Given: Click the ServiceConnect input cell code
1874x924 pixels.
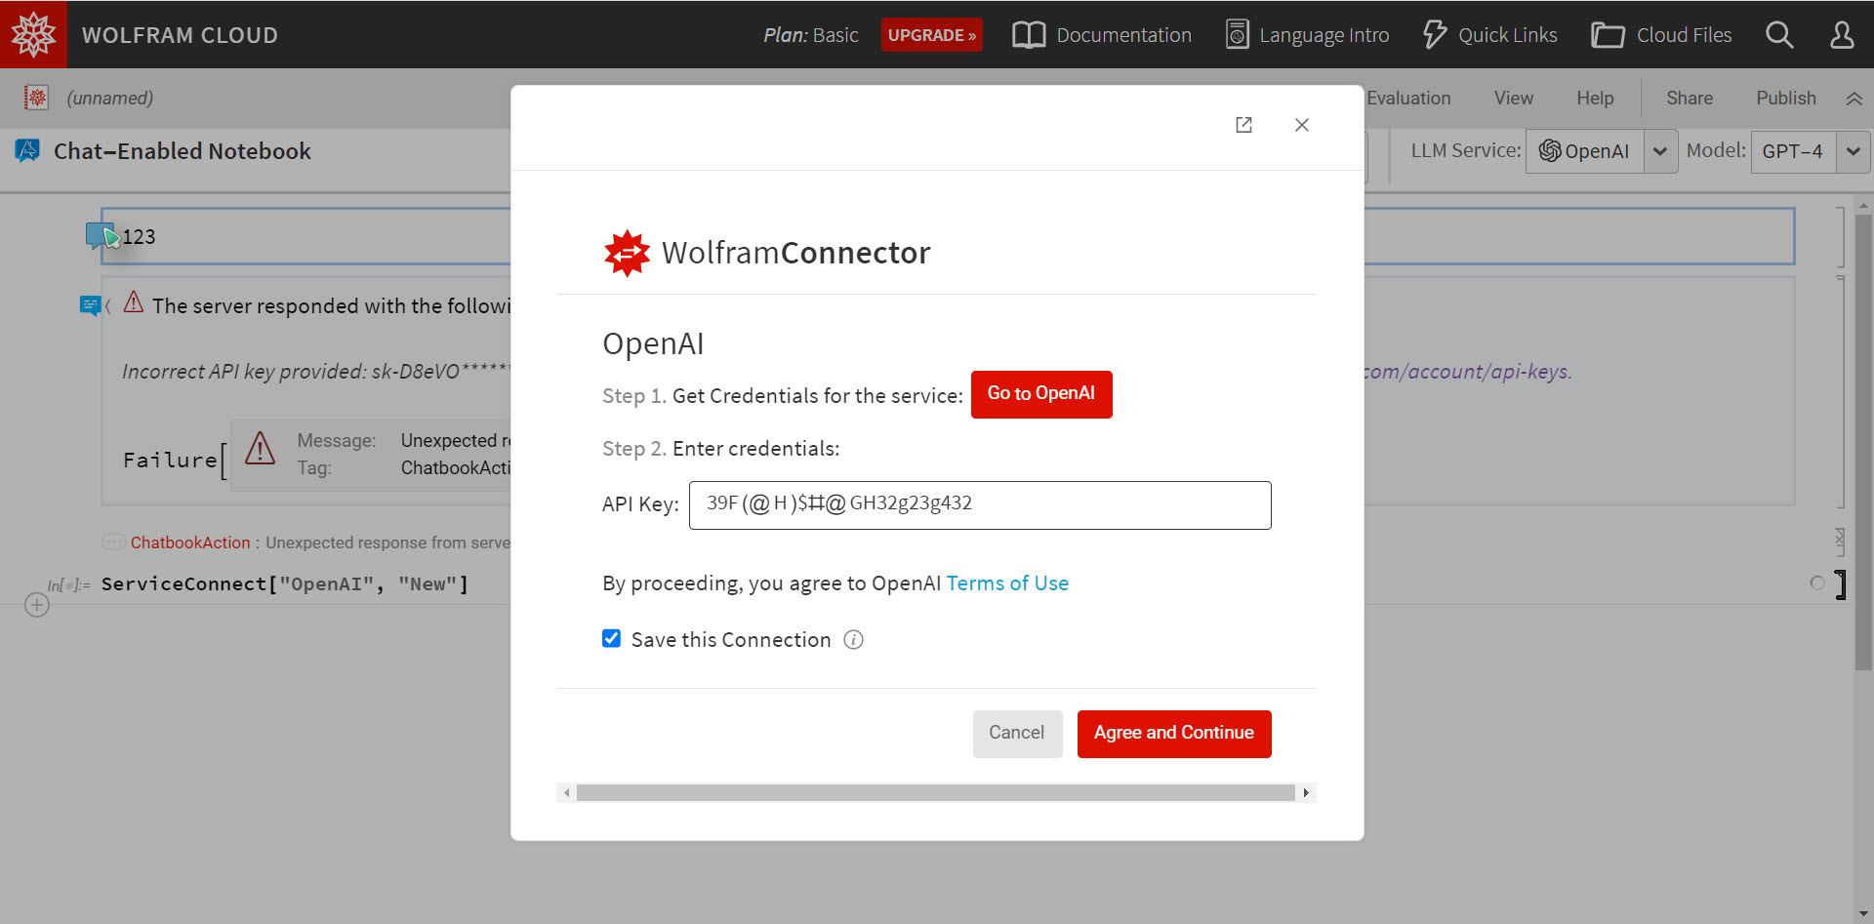Looking at the screenshot, I should 285,584.
